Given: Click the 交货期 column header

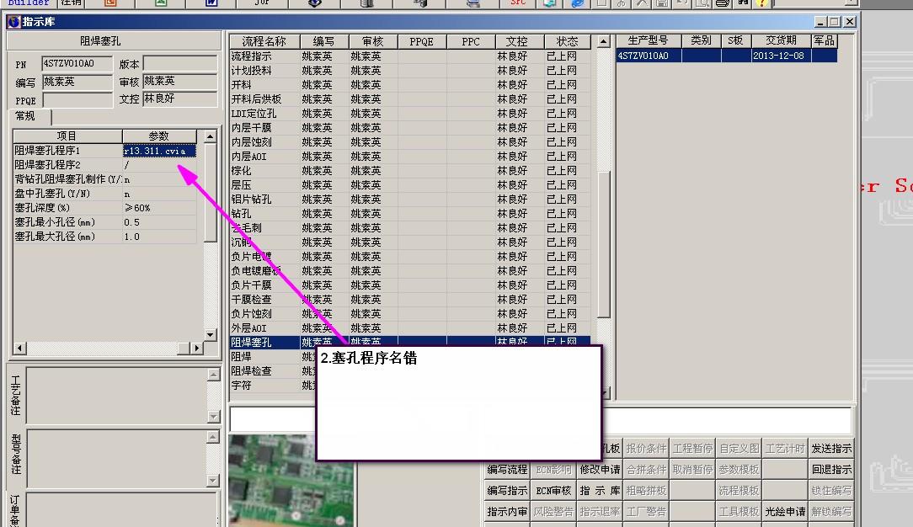Looking at the screenshot, I should [782, 40].
